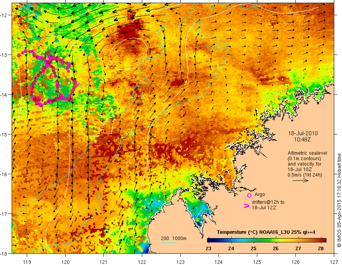
Task: Click the color bar label 28
Action: 321,248
